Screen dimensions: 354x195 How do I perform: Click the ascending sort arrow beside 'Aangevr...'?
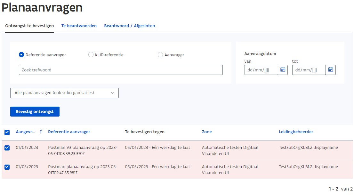[x=40, y=132]
